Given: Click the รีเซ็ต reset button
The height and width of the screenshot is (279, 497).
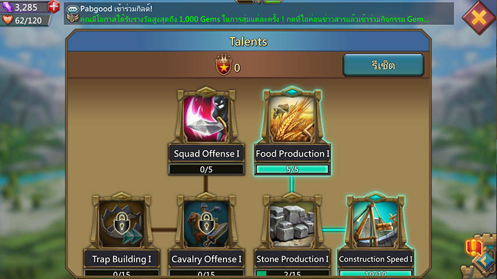Looking at the screenshot, I should (383, 65).
